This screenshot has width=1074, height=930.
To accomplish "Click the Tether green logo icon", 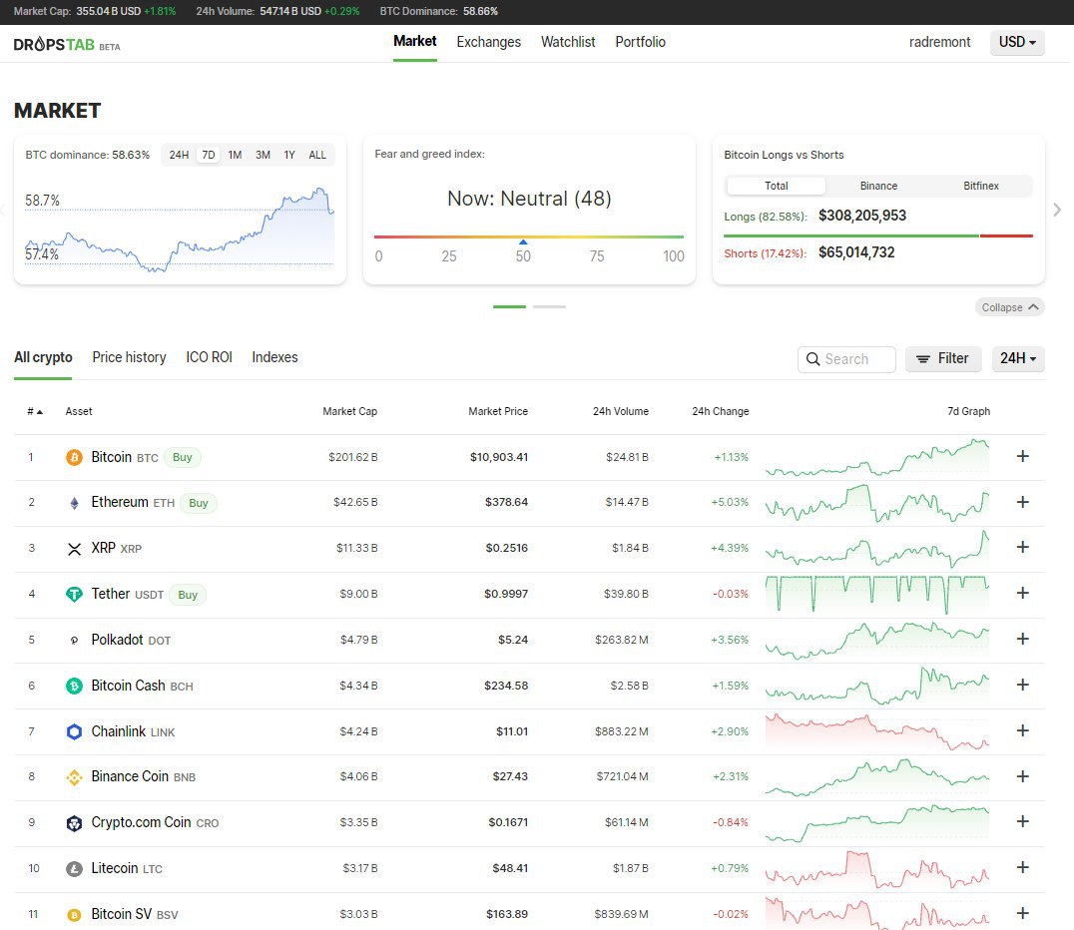I will click(74, 595).
